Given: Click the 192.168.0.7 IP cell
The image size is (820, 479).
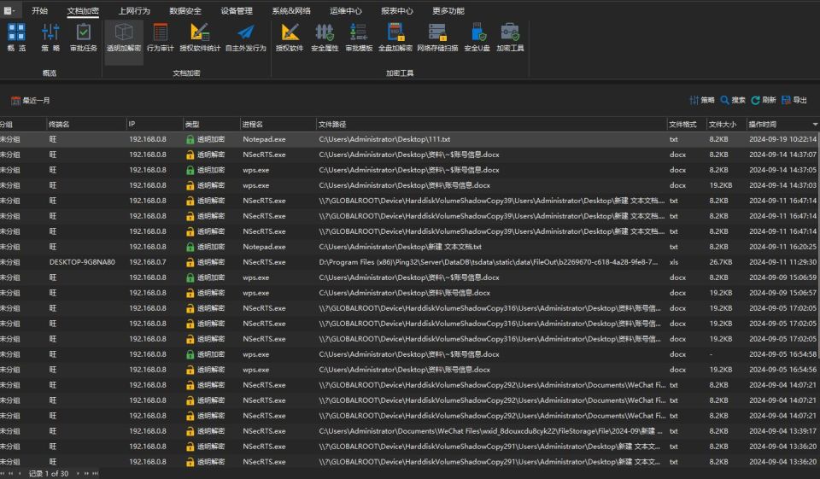Looking at the screenshot, I should click(x=148, y=262).
